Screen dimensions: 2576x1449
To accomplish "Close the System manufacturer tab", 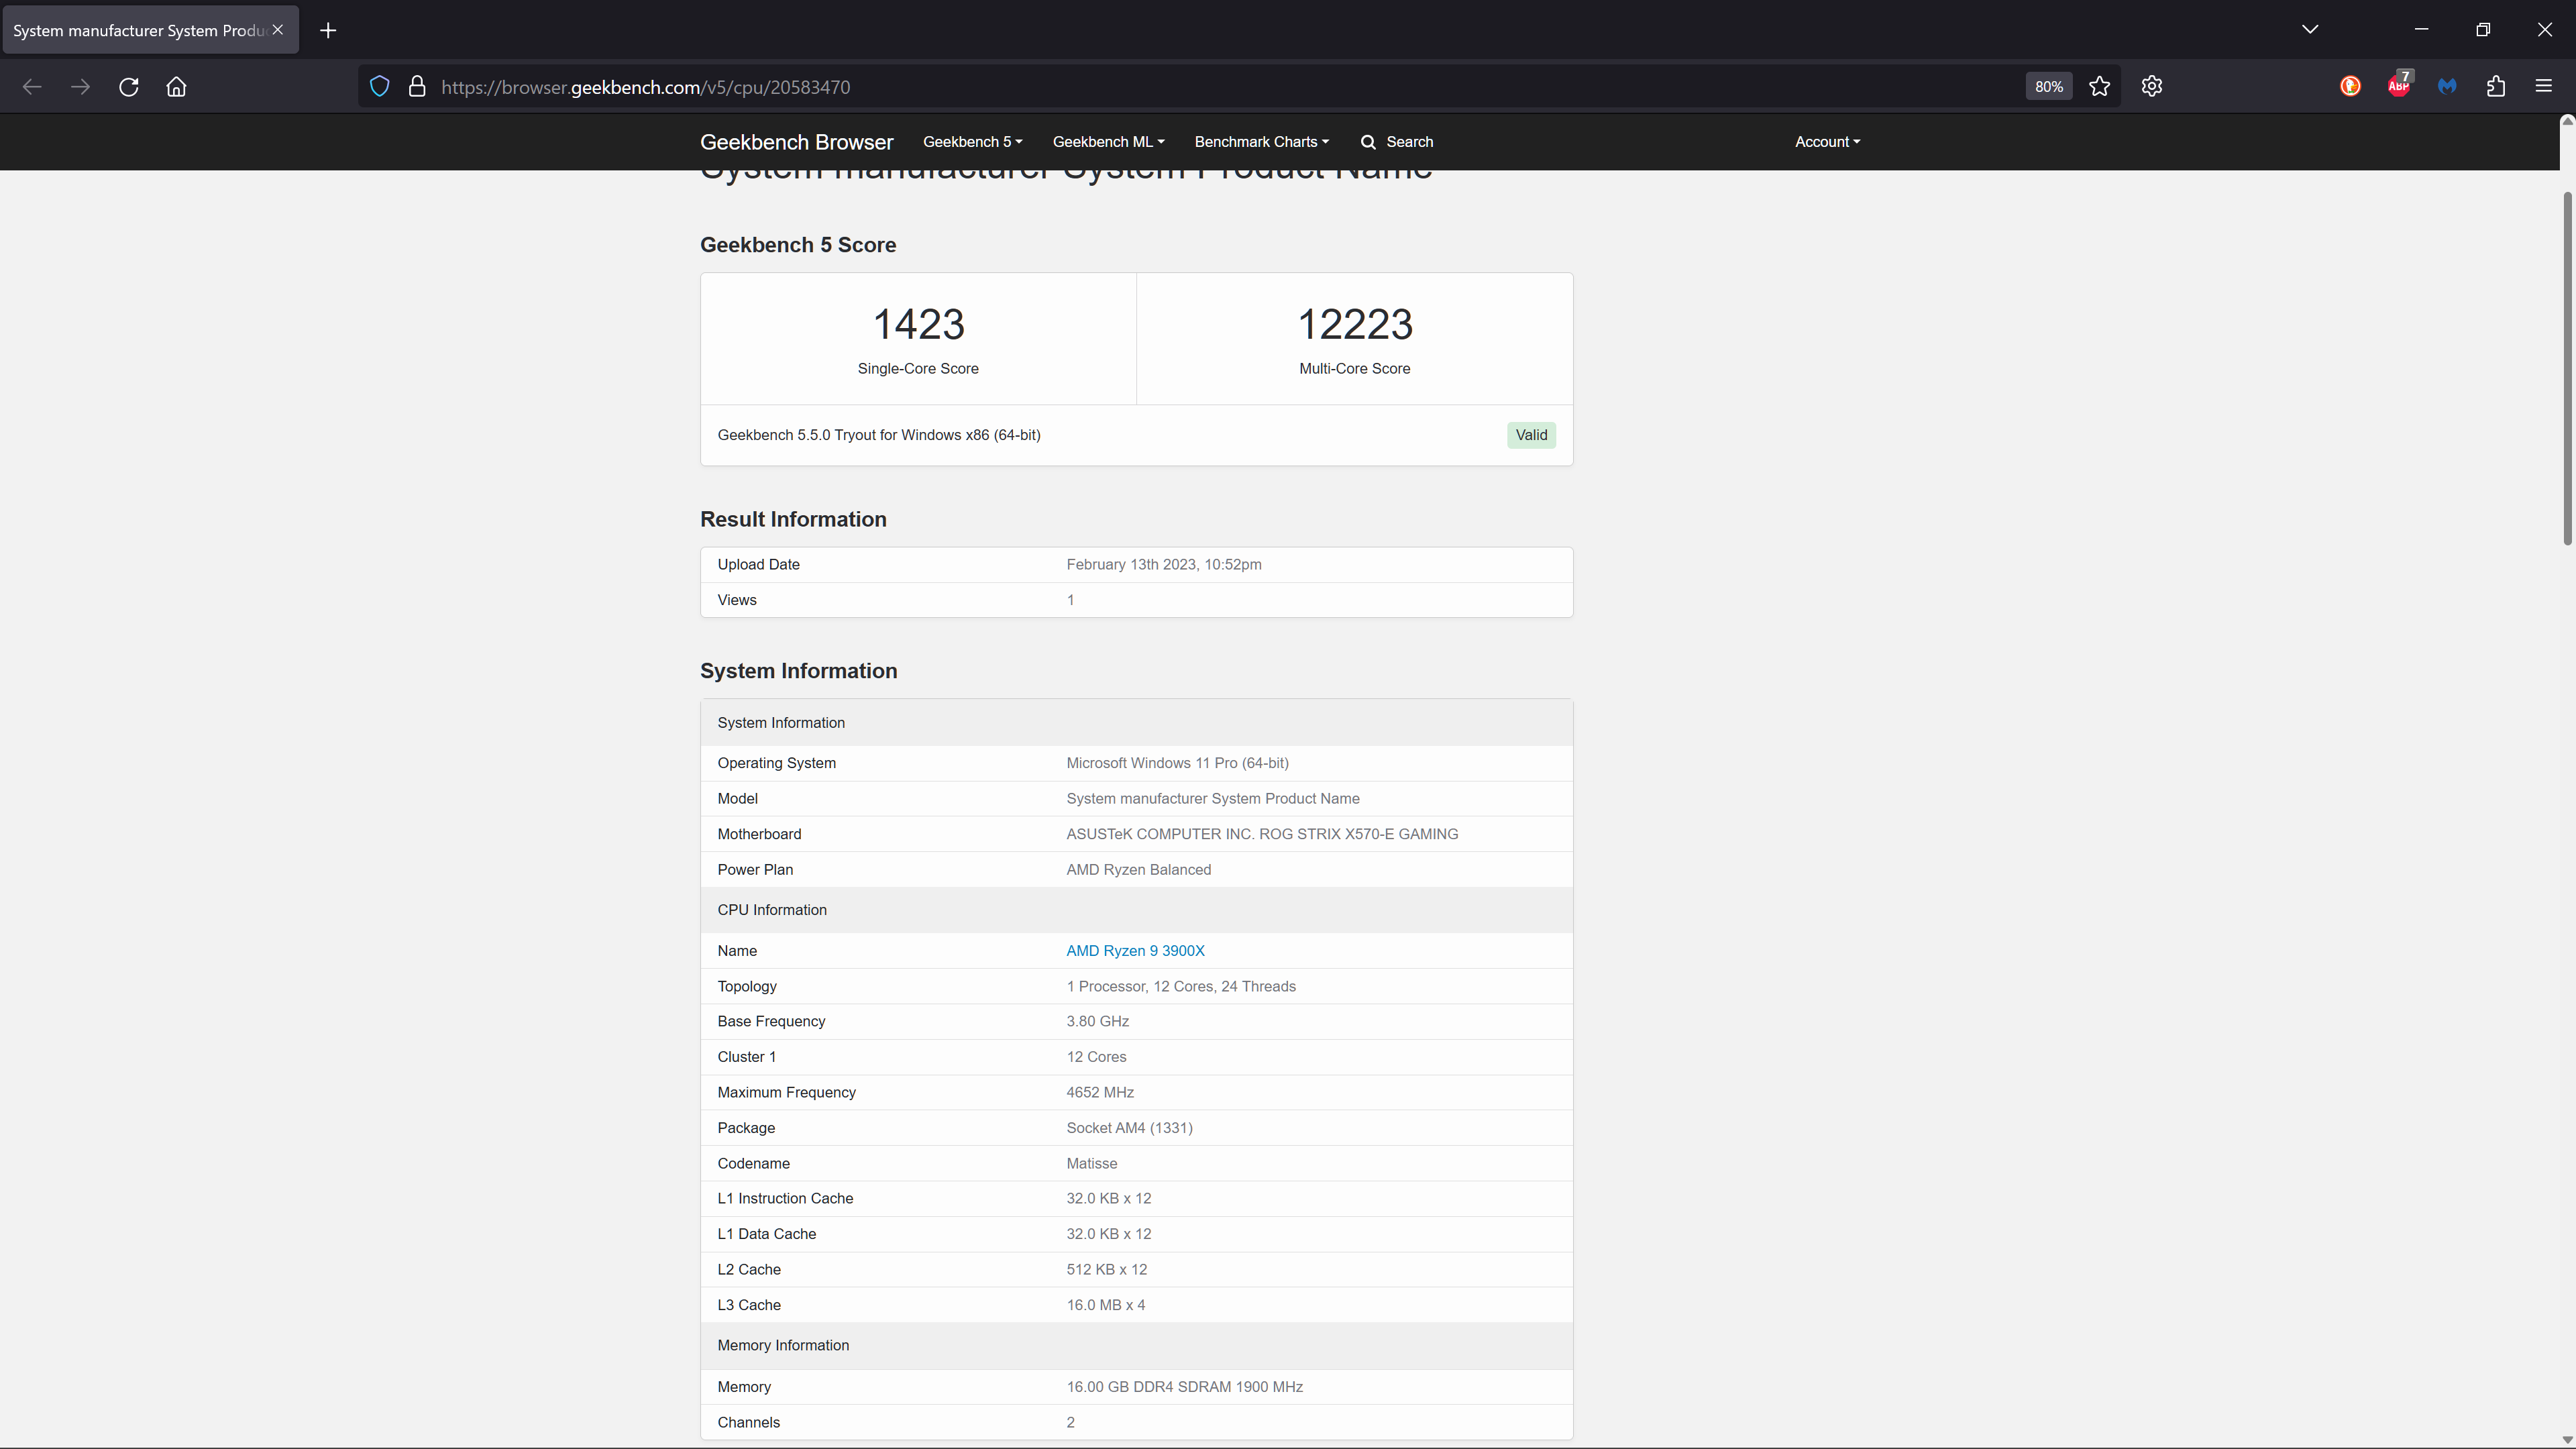I will pos(278,30).
